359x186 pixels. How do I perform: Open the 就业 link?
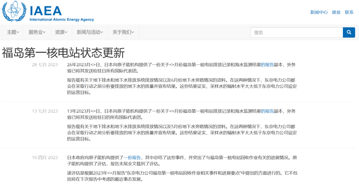point(336,12)
